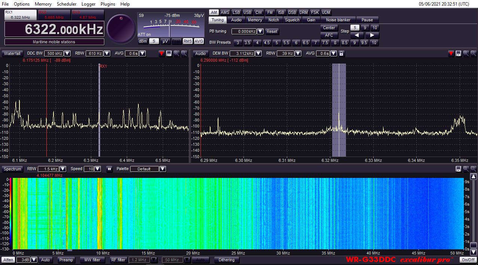This screenshot has height=265, width=478.
Task: Open the DDC BW dropdown
Action: 67,53
